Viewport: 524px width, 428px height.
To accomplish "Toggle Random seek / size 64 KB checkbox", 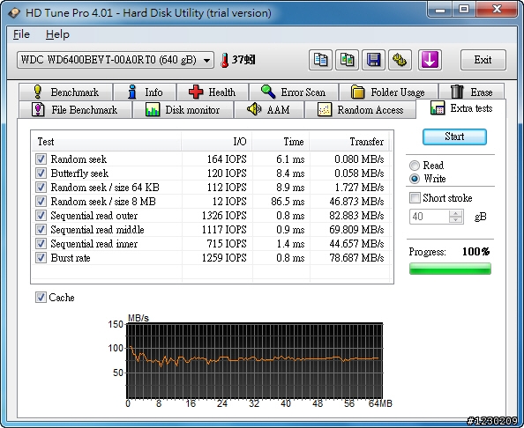I will click(41, 188).
